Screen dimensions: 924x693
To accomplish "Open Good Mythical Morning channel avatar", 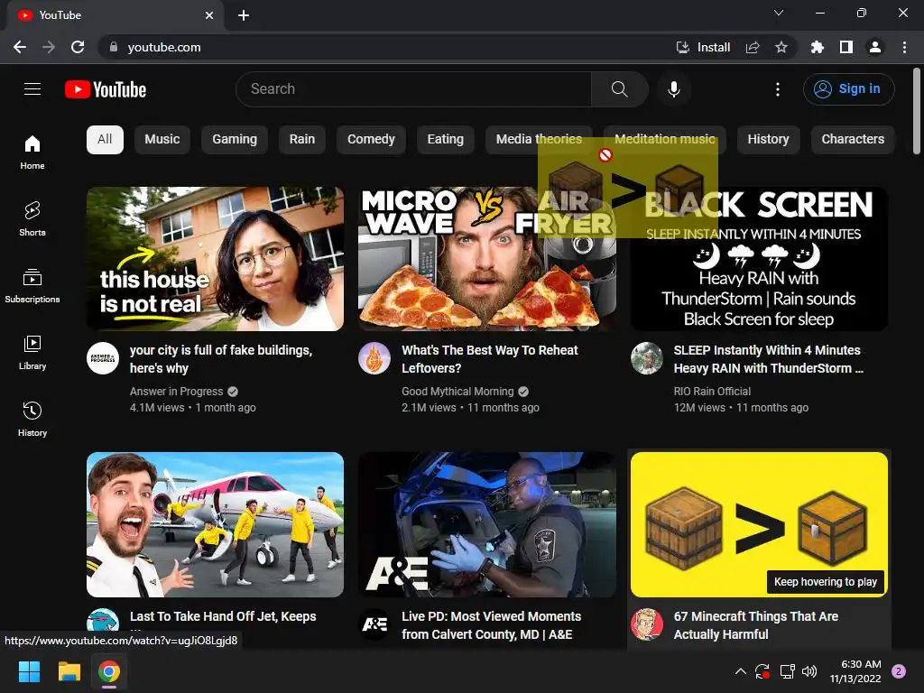I will 374,358.
